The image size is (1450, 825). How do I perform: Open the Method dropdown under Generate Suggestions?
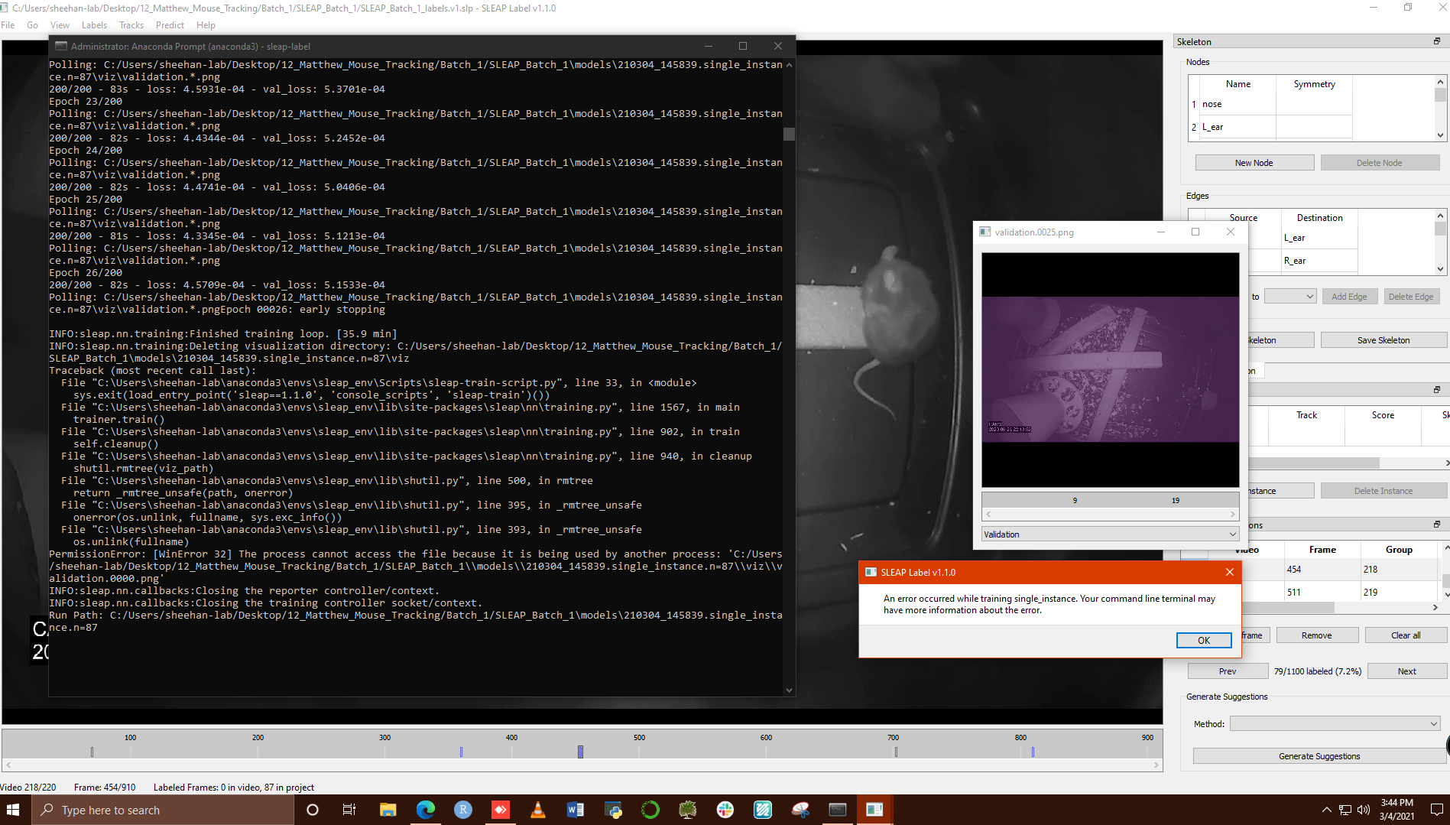click(1335, 723)
